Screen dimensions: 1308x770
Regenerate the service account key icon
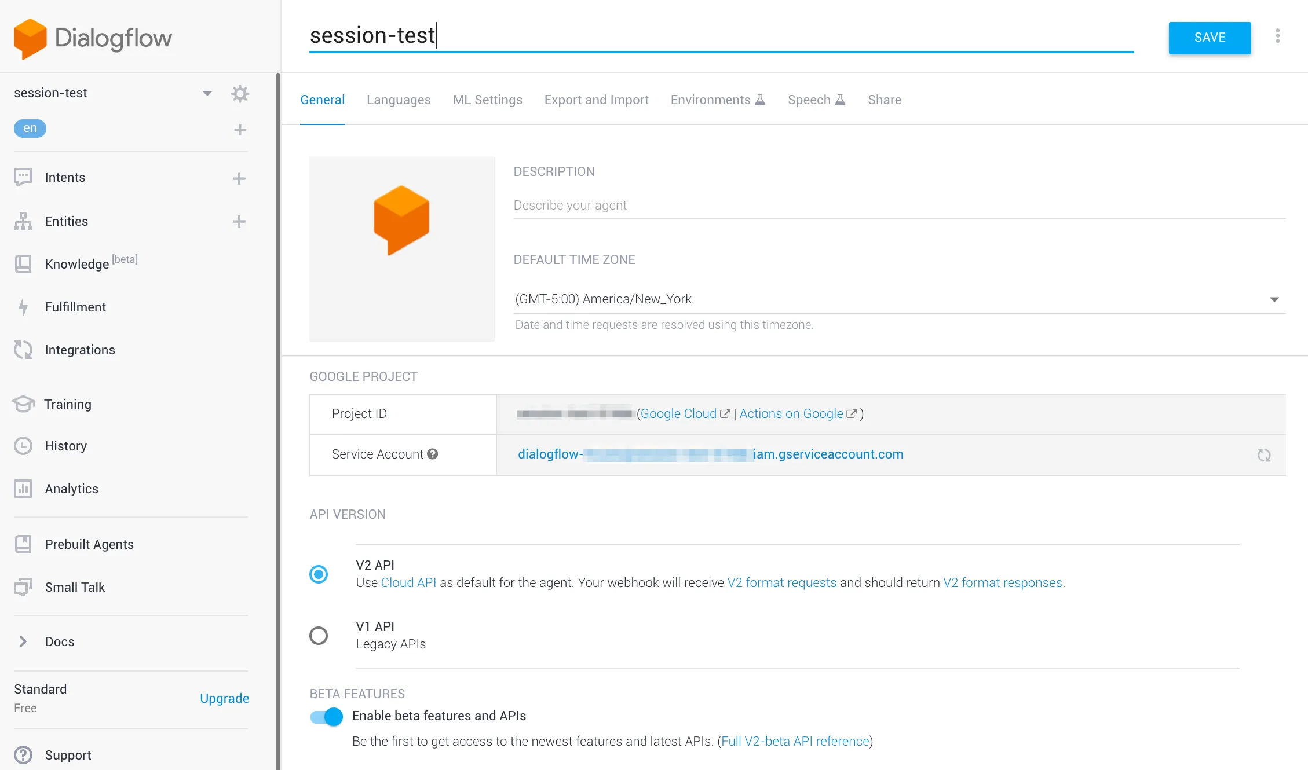click(x=1264, y=455)
